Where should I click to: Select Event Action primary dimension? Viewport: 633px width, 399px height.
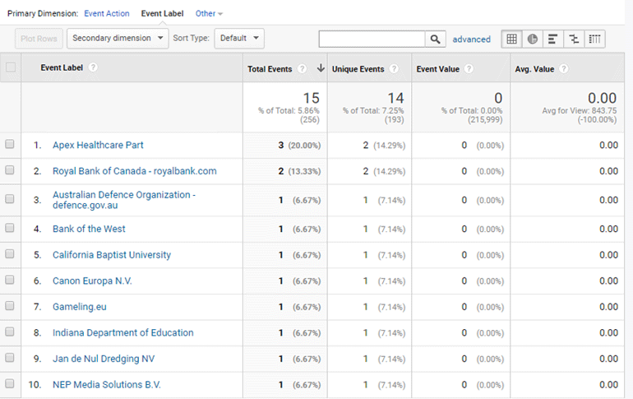[x=107, y=14]
